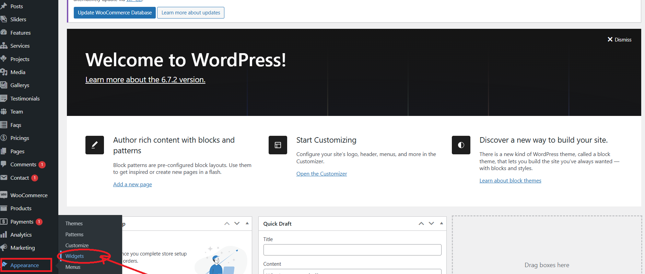Click the WooCommerce sidebar icon

pos(4,195)
